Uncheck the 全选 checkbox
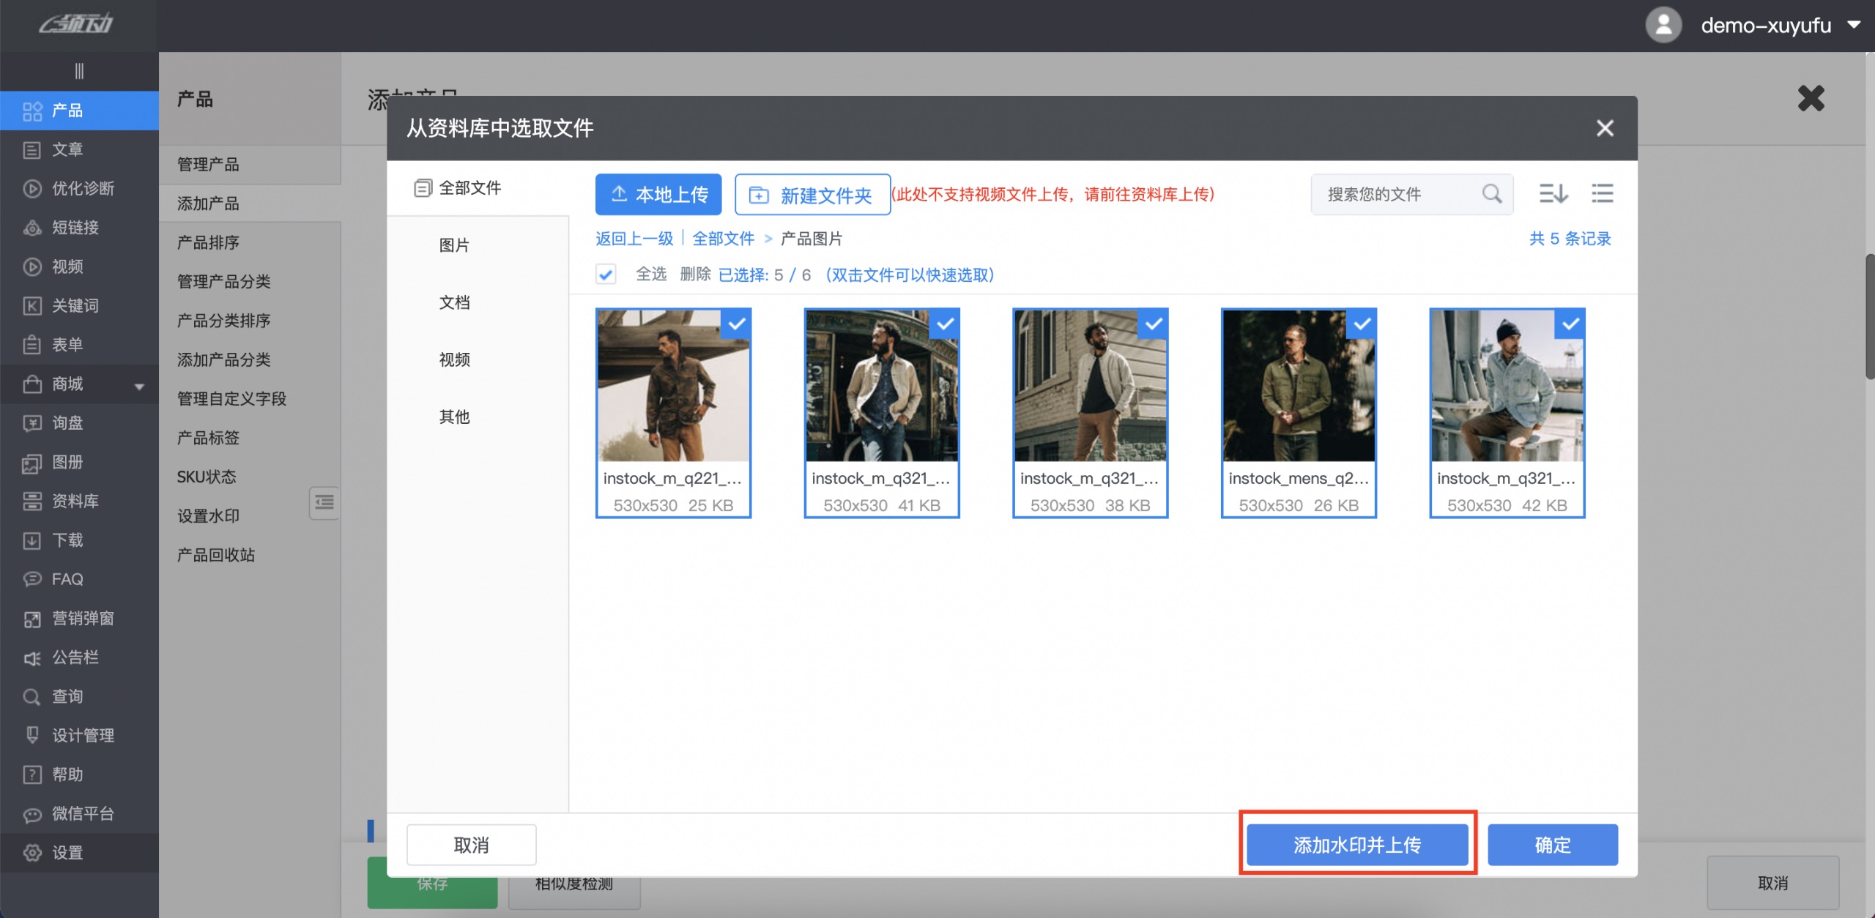This screenshot has height=918, width=1875. click(x=606, y=275)
